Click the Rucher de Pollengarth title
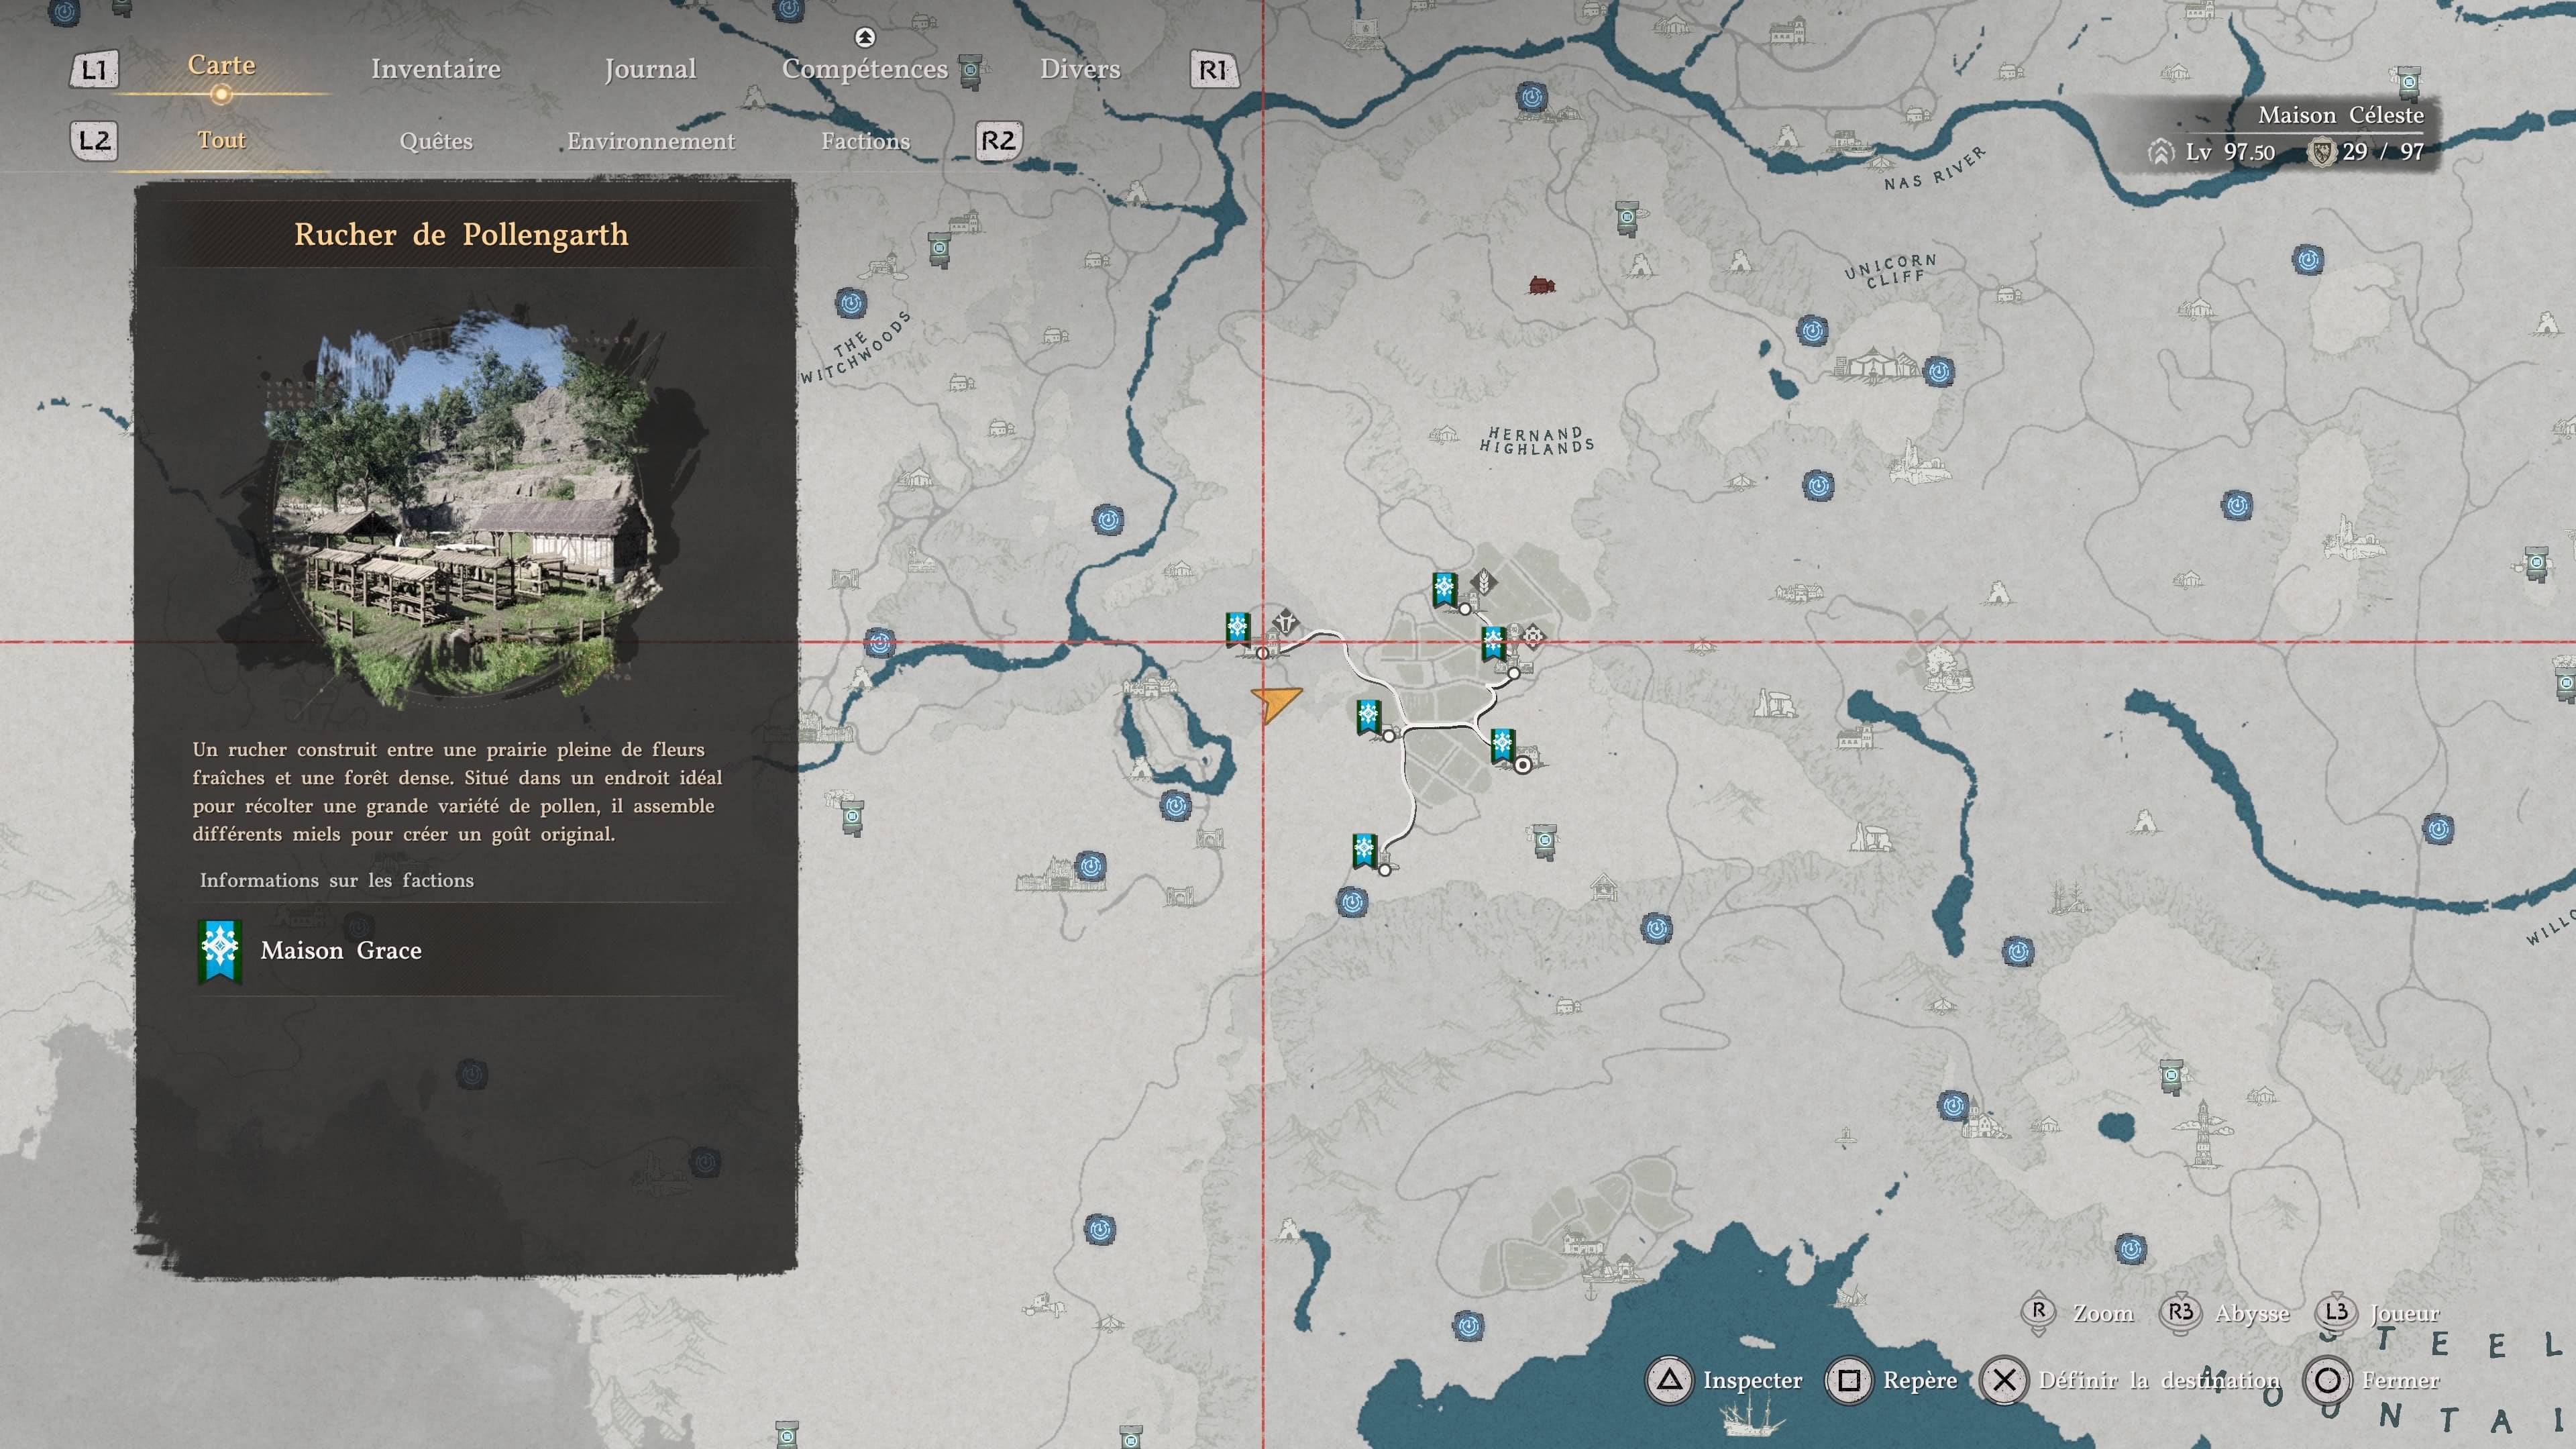The image size is (2576, 1449). [x=461, y=234]
